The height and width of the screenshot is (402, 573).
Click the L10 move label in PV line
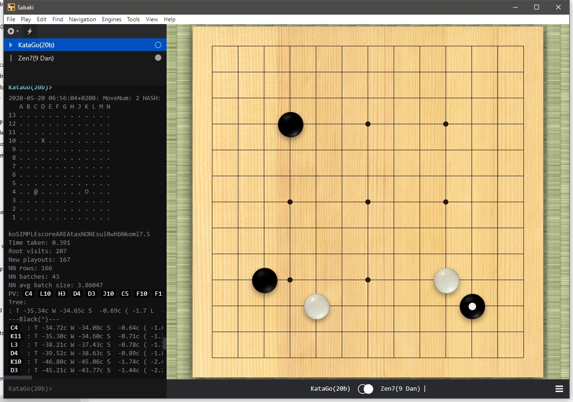45,294
